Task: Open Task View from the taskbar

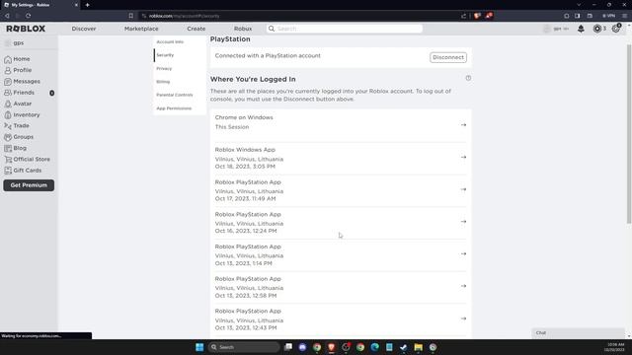Action: pyautogui.click(x=288, y=347)
